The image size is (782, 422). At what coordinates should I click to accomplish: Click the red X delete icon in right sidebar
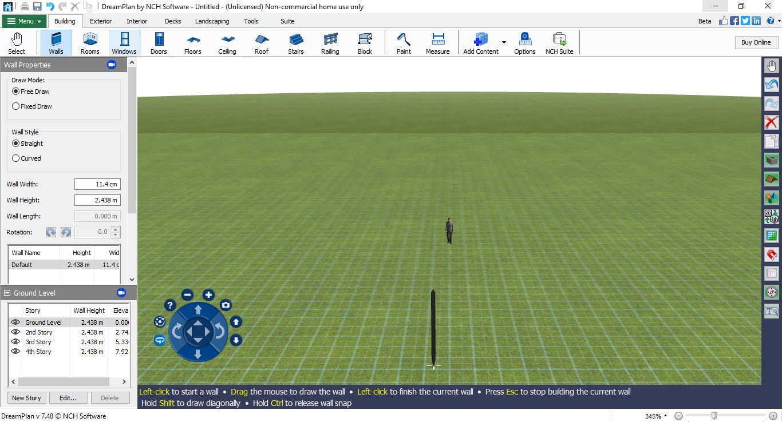pyautogui.click(x=772, y=122)
